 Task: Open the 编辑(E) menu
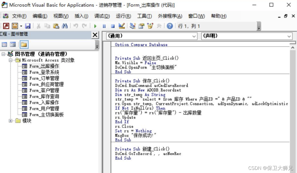pyautogui.click(x=40, y=16)
